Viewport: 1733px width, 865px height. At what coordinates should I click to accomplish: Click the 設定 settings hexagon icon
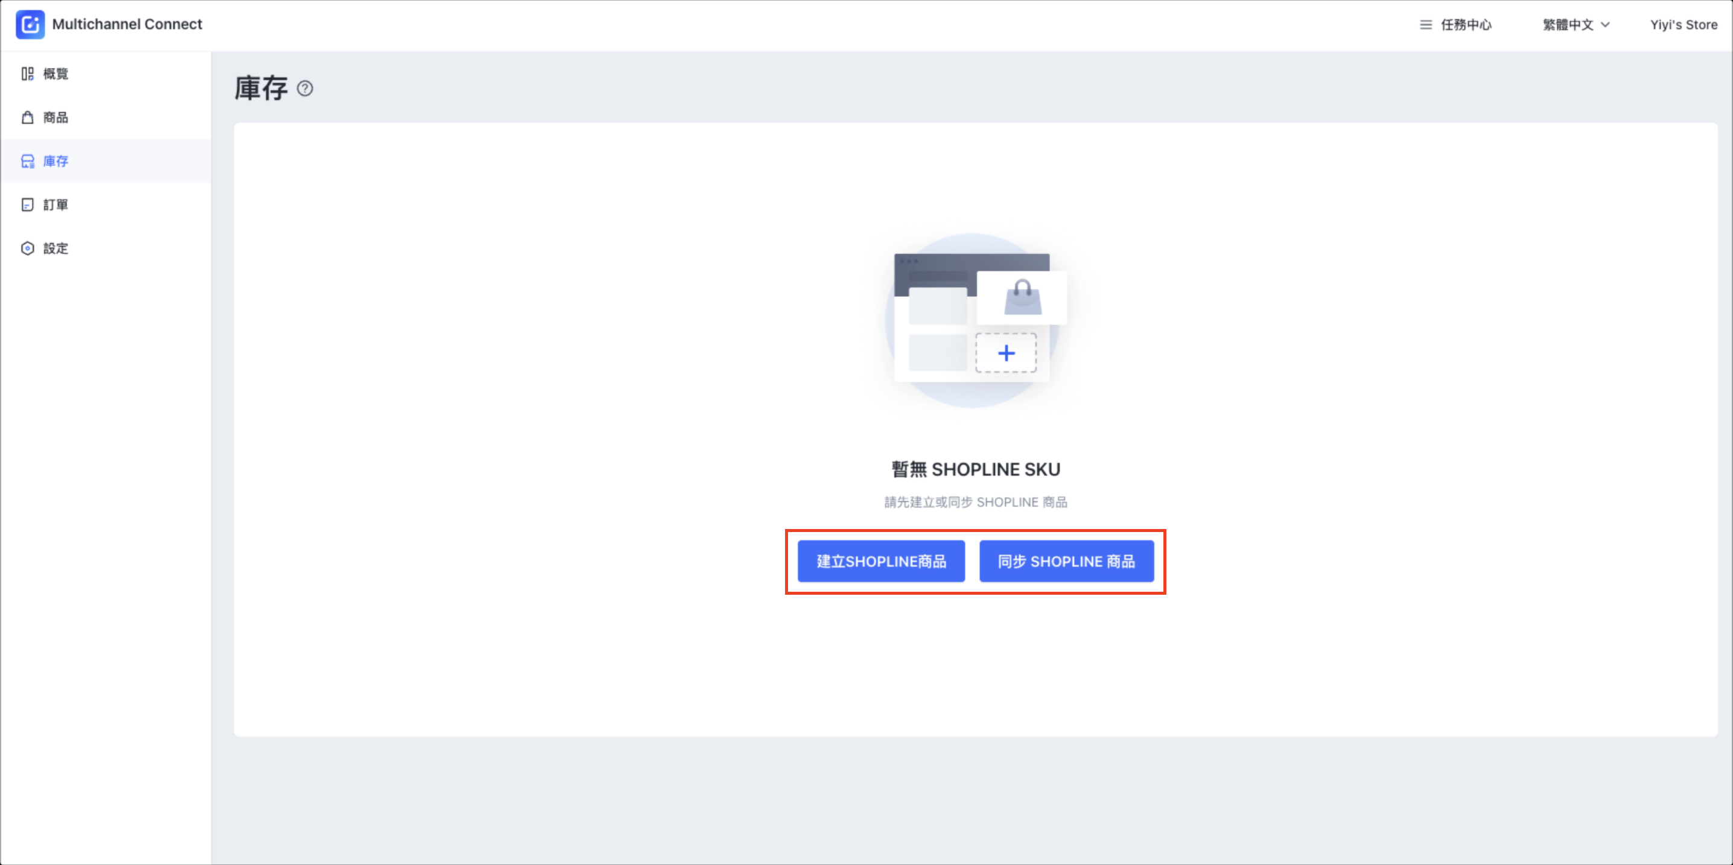coord(28,249)
